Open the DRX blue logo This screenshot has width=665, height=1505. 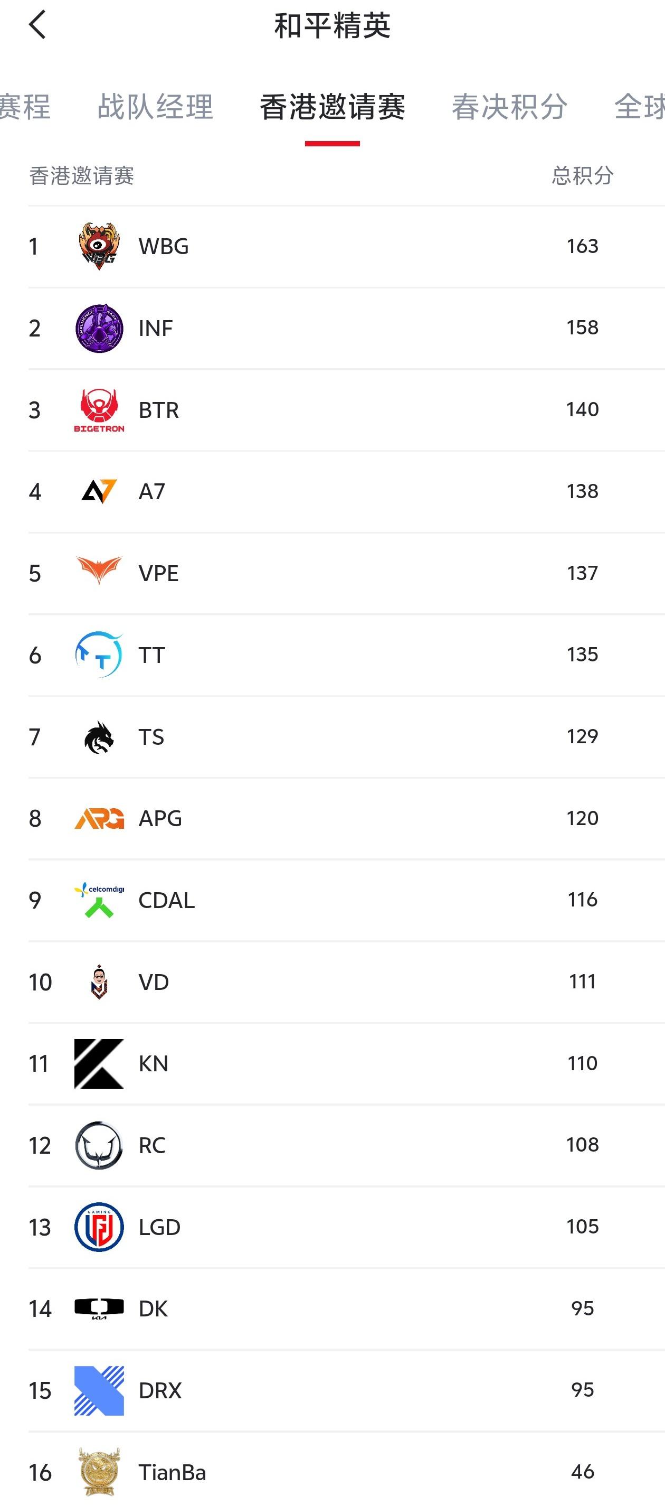coord(99,1390)
